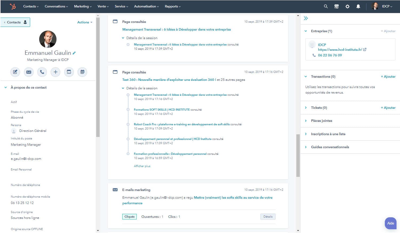Go back to Contacts list
The image size is (400, 233).
click(x=15, y=22)
